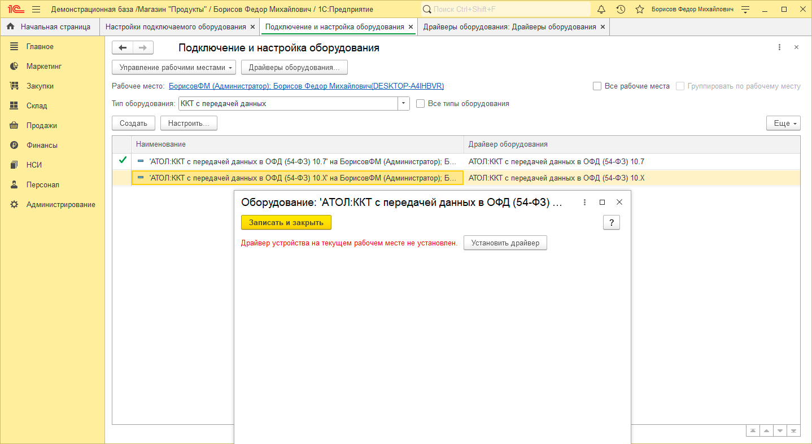Expand the Еще menu button

783,123
